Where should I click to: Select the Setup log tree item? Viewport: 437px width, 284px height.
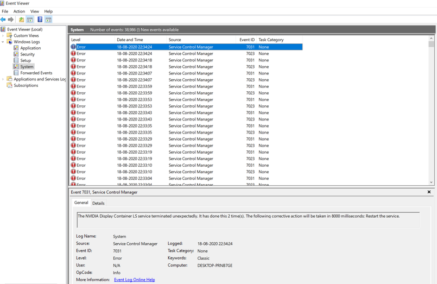coord(26,60)
